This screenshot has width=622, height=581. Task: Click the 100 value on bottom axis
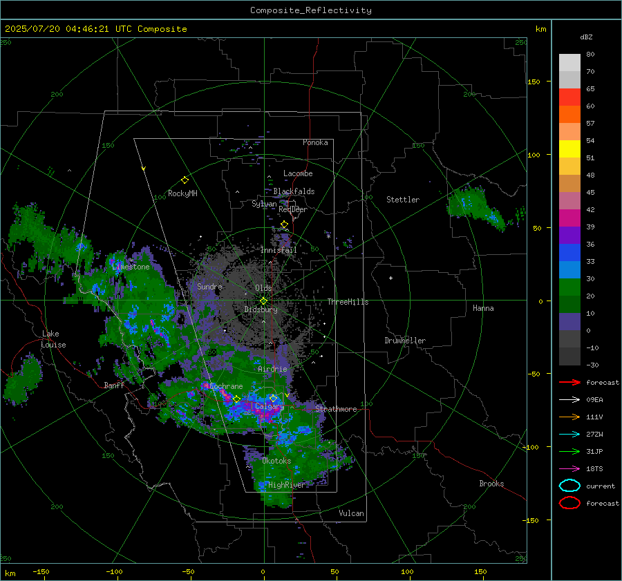click(x=407, y=571)
